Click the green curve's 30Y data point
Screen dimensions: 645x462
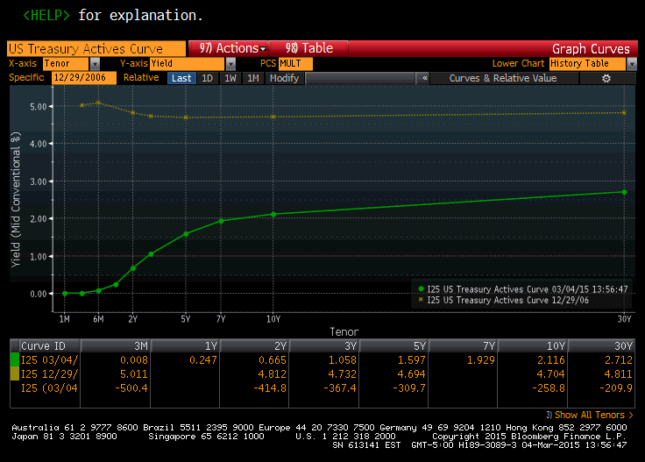coord(624,192)
